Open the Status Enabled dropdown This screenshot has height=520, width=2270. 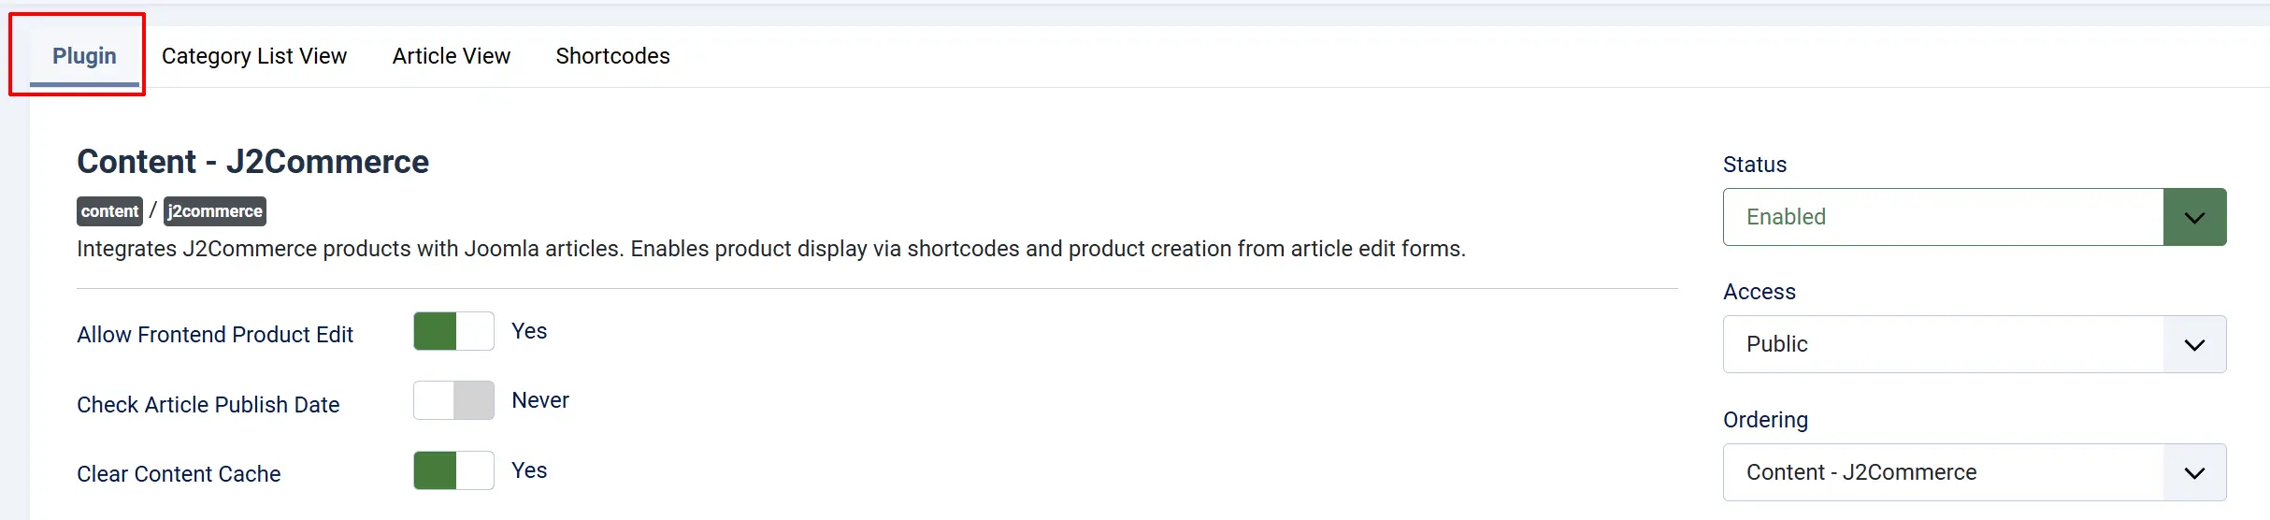pos(1975,217)
